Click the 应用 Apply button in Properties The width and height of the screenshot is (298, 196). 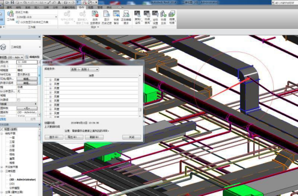coord(33,119)
